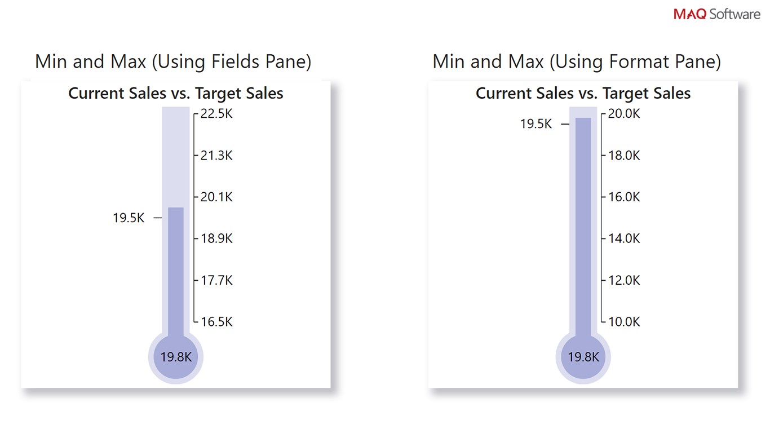Image resolution: width=770 pixels, height=433 pixels.
Task: Click the left thermometer bulb showing 19.8K
Action: [176, 357]
